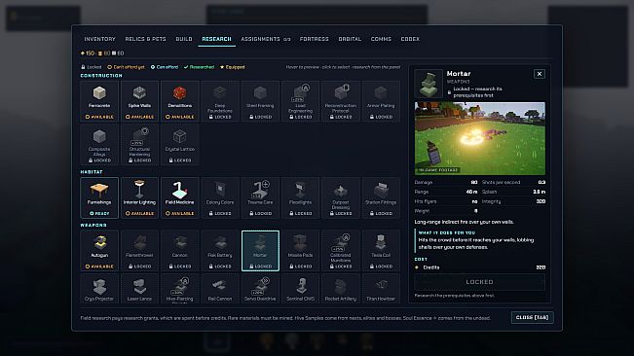Select the locked Colony Colors card
The image size is (634, 356).
(x=220, y=197)
